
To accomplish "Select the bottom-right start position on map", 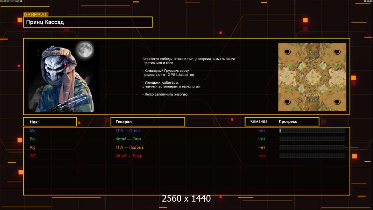I will [337, 102].
